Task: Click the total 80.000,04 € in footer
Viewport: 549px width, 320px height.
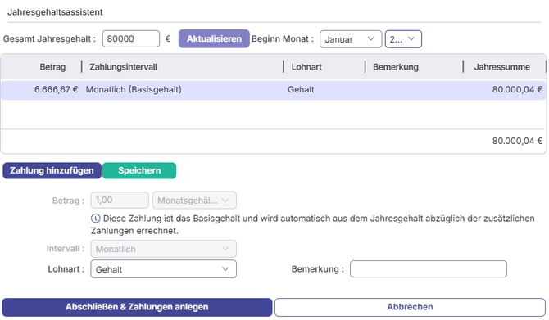Action: (517, 141)
